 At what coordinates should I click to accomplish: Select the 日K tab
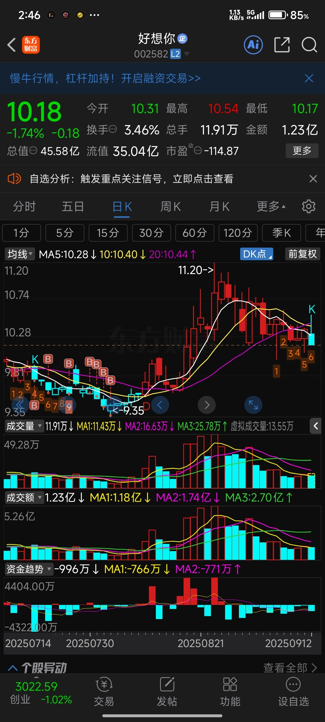point(122,207)
